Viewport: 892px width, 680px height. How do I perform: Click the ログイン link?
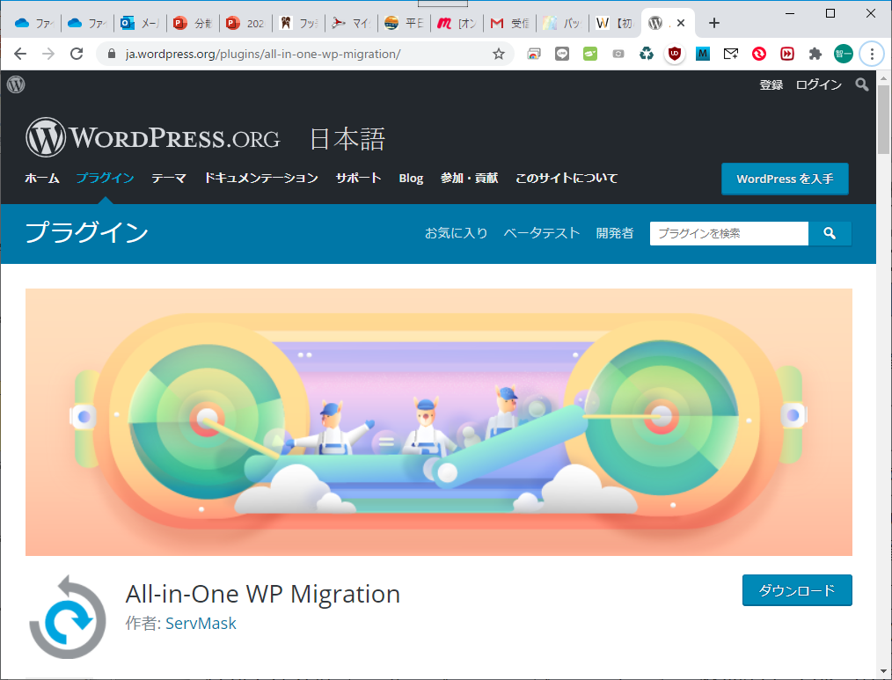click(818, 84)
